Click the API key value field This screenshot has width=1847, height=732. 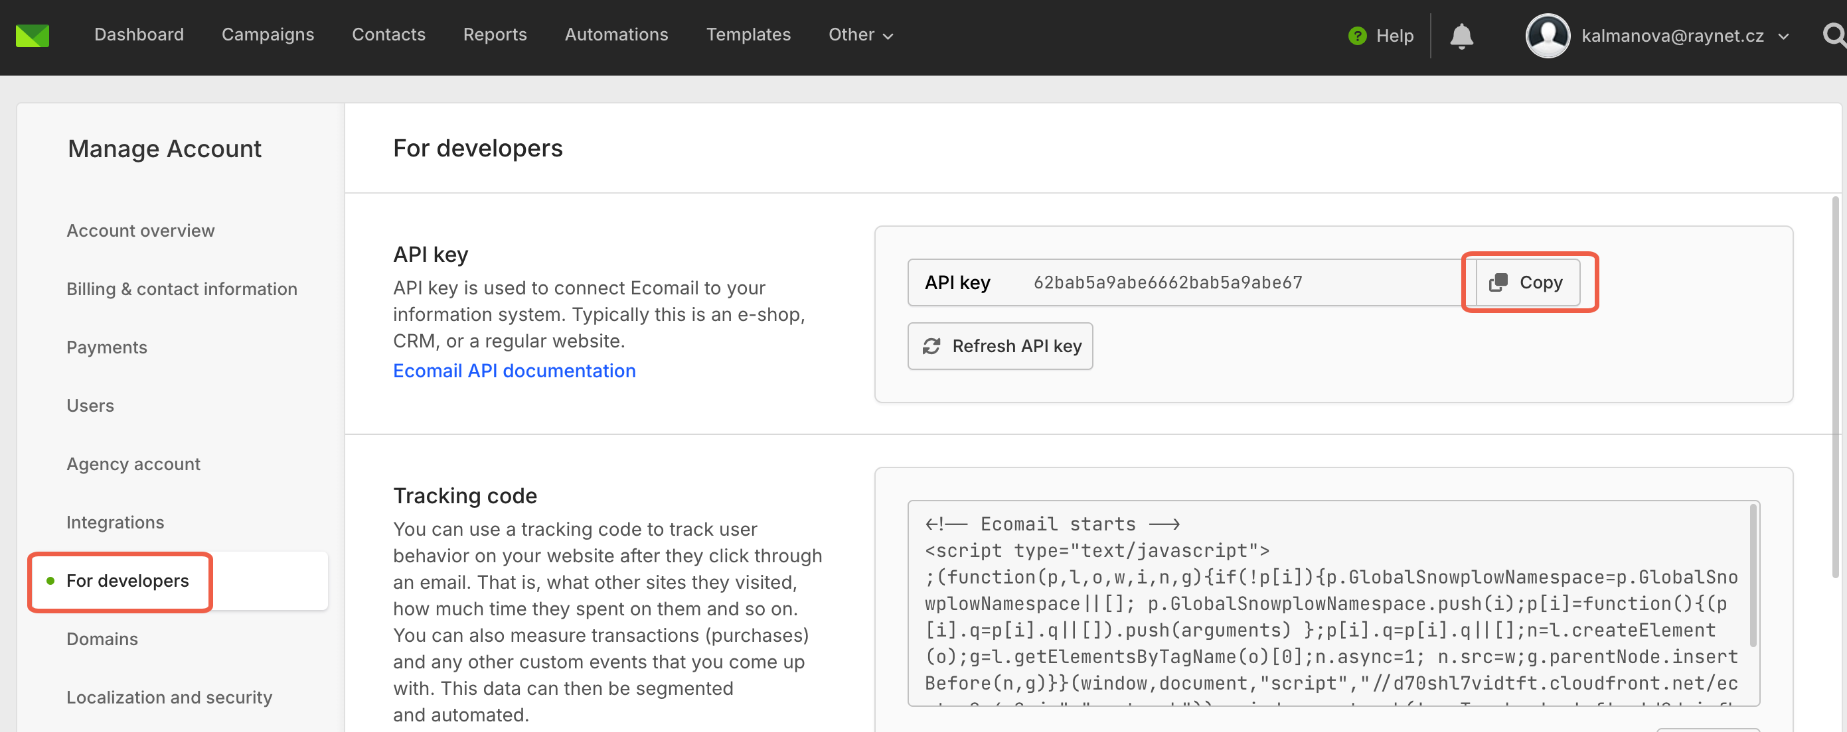(x=1192, y=282)
